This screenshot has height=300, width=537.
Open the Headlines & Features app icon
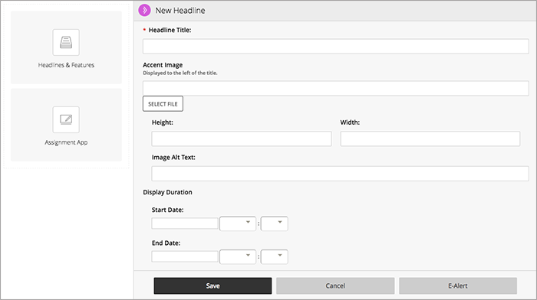[x=66, y=42]
